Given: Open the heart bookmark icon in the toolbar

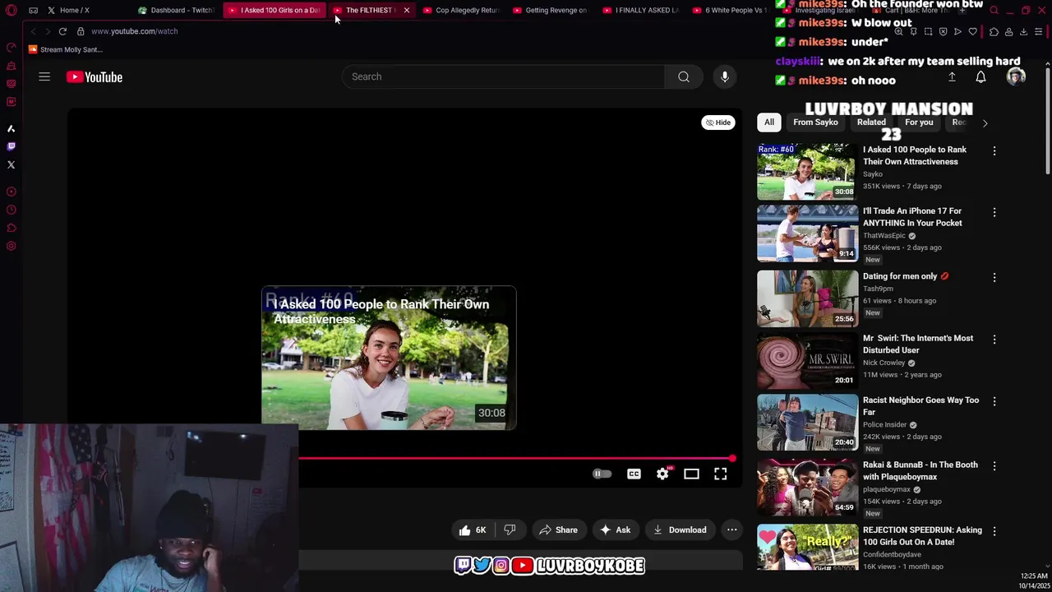Looking at the screenshot, I should 972,31.
